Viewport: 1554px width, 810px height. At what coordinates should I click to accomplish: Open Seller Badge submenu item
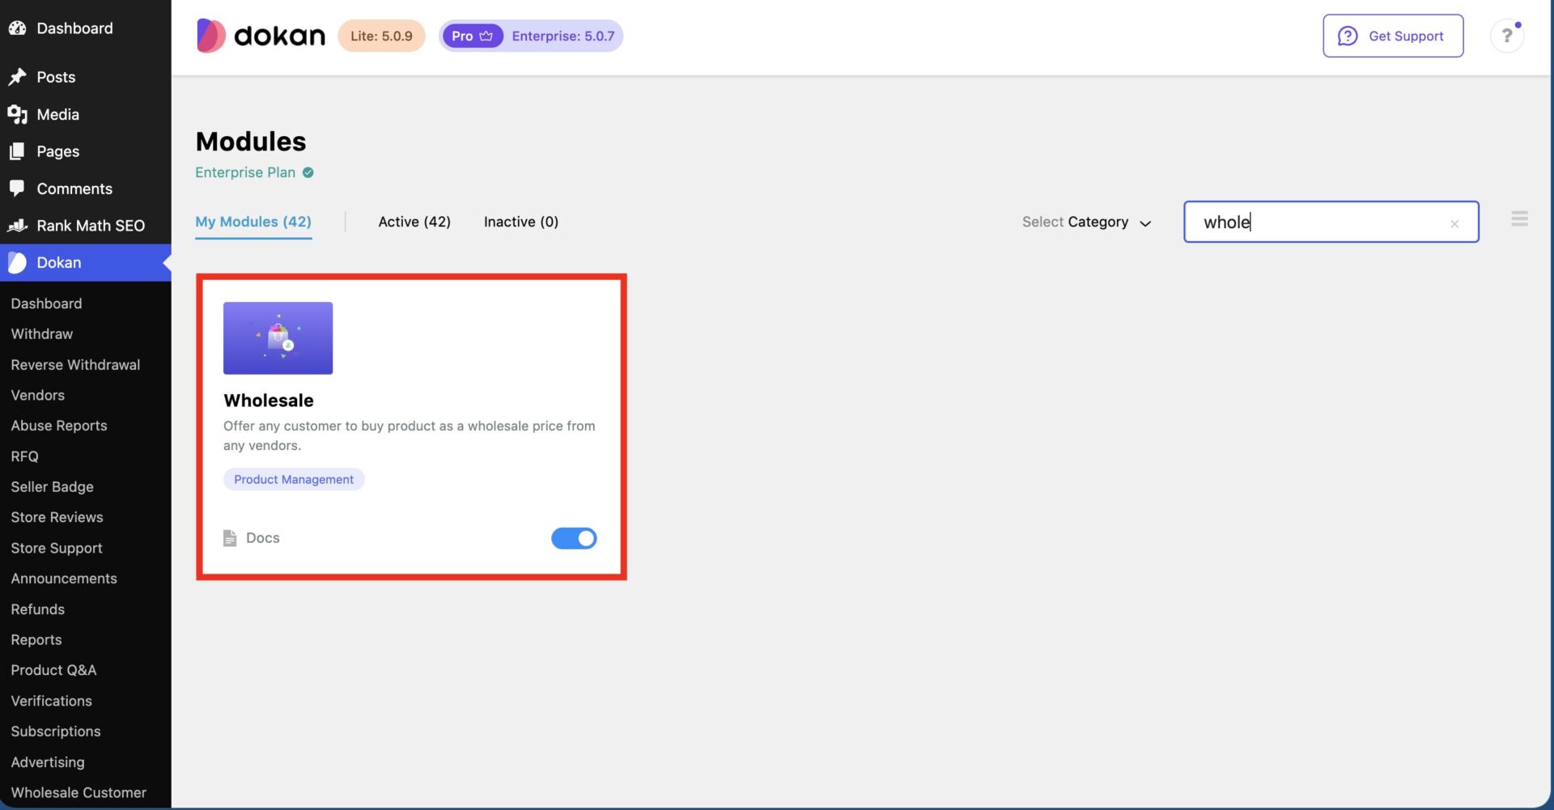click(x=53, y=487)
